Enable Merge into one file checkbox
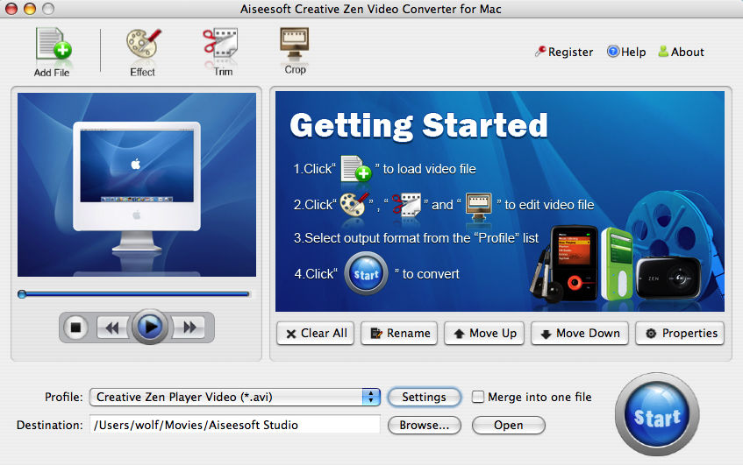This screenshot has width=743, height=465. coord(477,397)
